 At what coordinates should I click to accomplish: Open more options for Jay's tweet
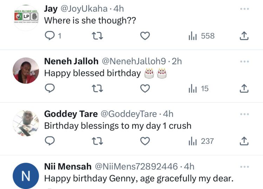coord(244,9)
